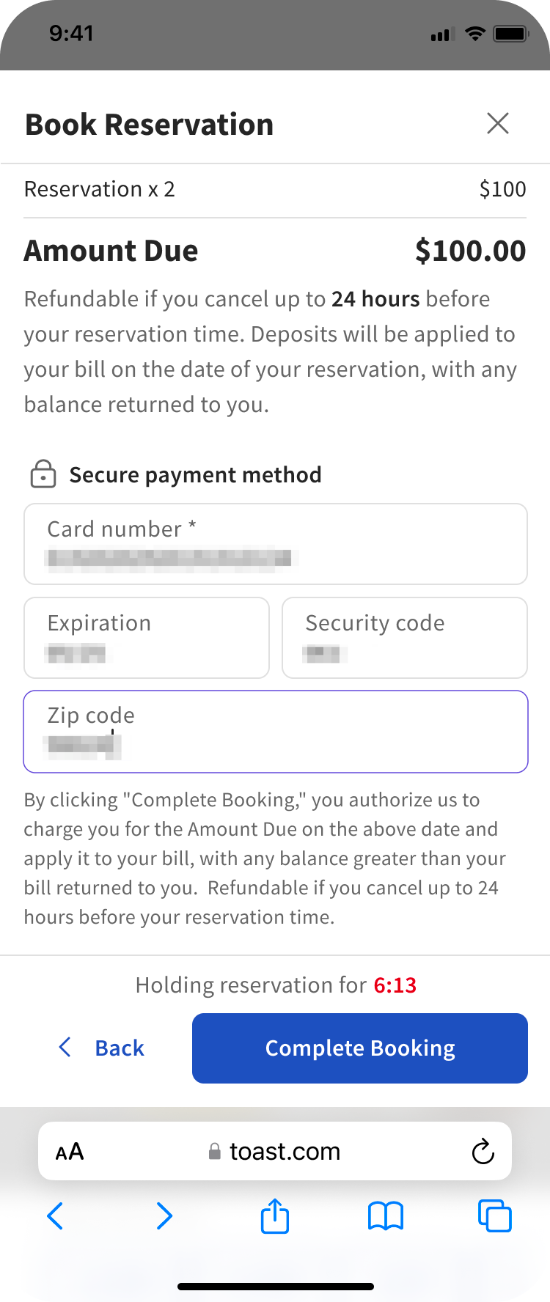Screen dimensions: 550x1302
Task: Close the Book Reservation dialog
Action: [498, 123]
